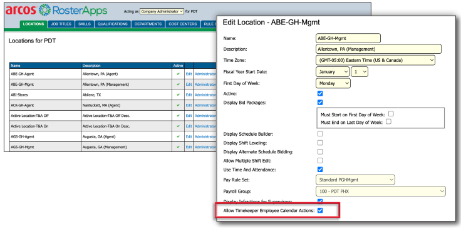
Task: Enable Display Alternate Schedule Bidding checkbox
Action: coord(320,151)
